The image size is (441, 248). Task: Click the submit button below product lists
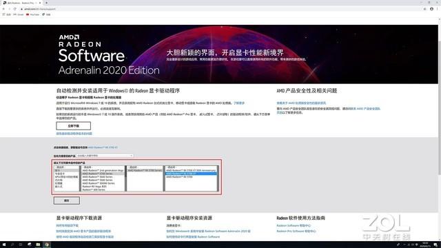67,200
